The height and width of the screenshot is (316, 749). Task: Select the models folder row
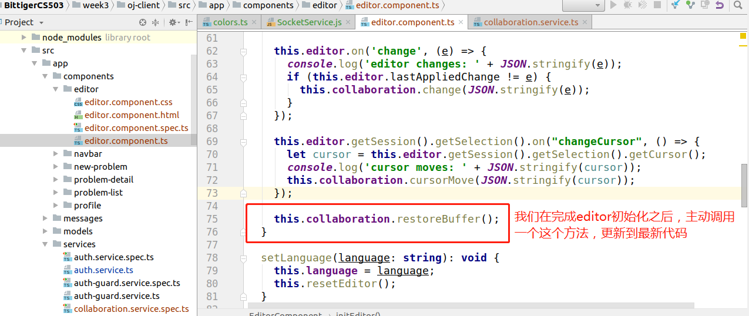click(x=96, y=231)
